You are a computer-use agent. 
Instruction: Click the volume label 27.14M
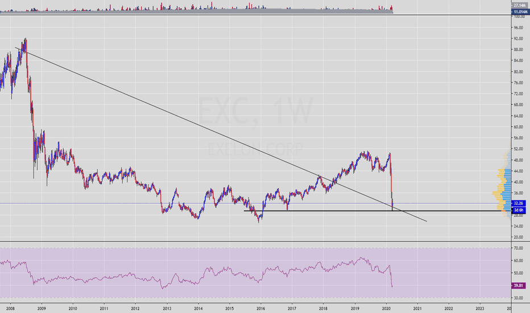click(x=519, y=6)
